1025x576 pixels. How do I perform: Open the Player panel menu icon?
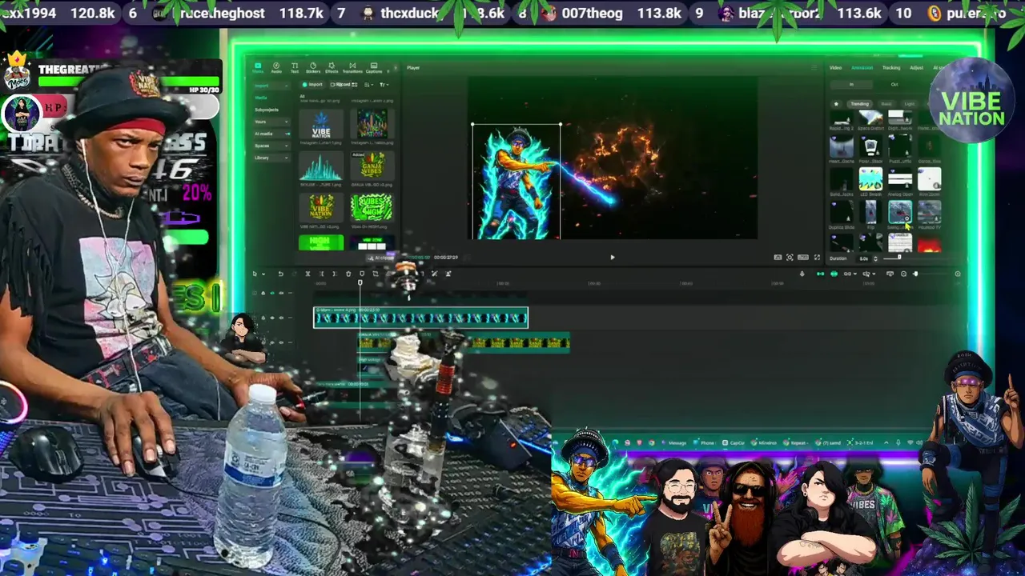point(815,68)
